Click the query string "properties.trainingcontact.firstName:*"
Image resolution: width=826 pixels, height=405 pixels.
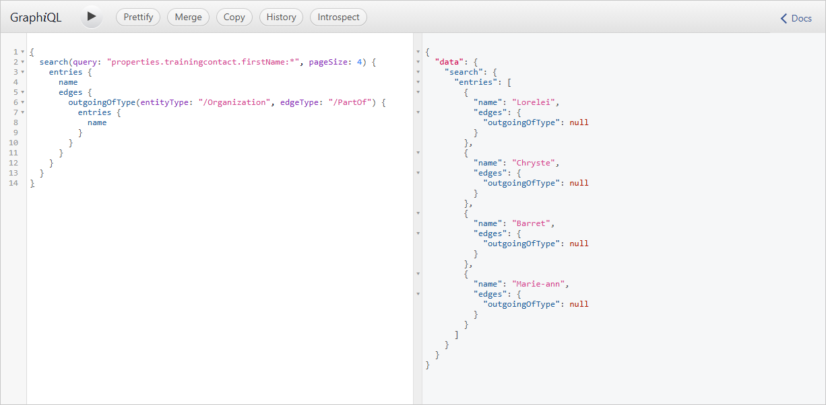coord(203,62)
